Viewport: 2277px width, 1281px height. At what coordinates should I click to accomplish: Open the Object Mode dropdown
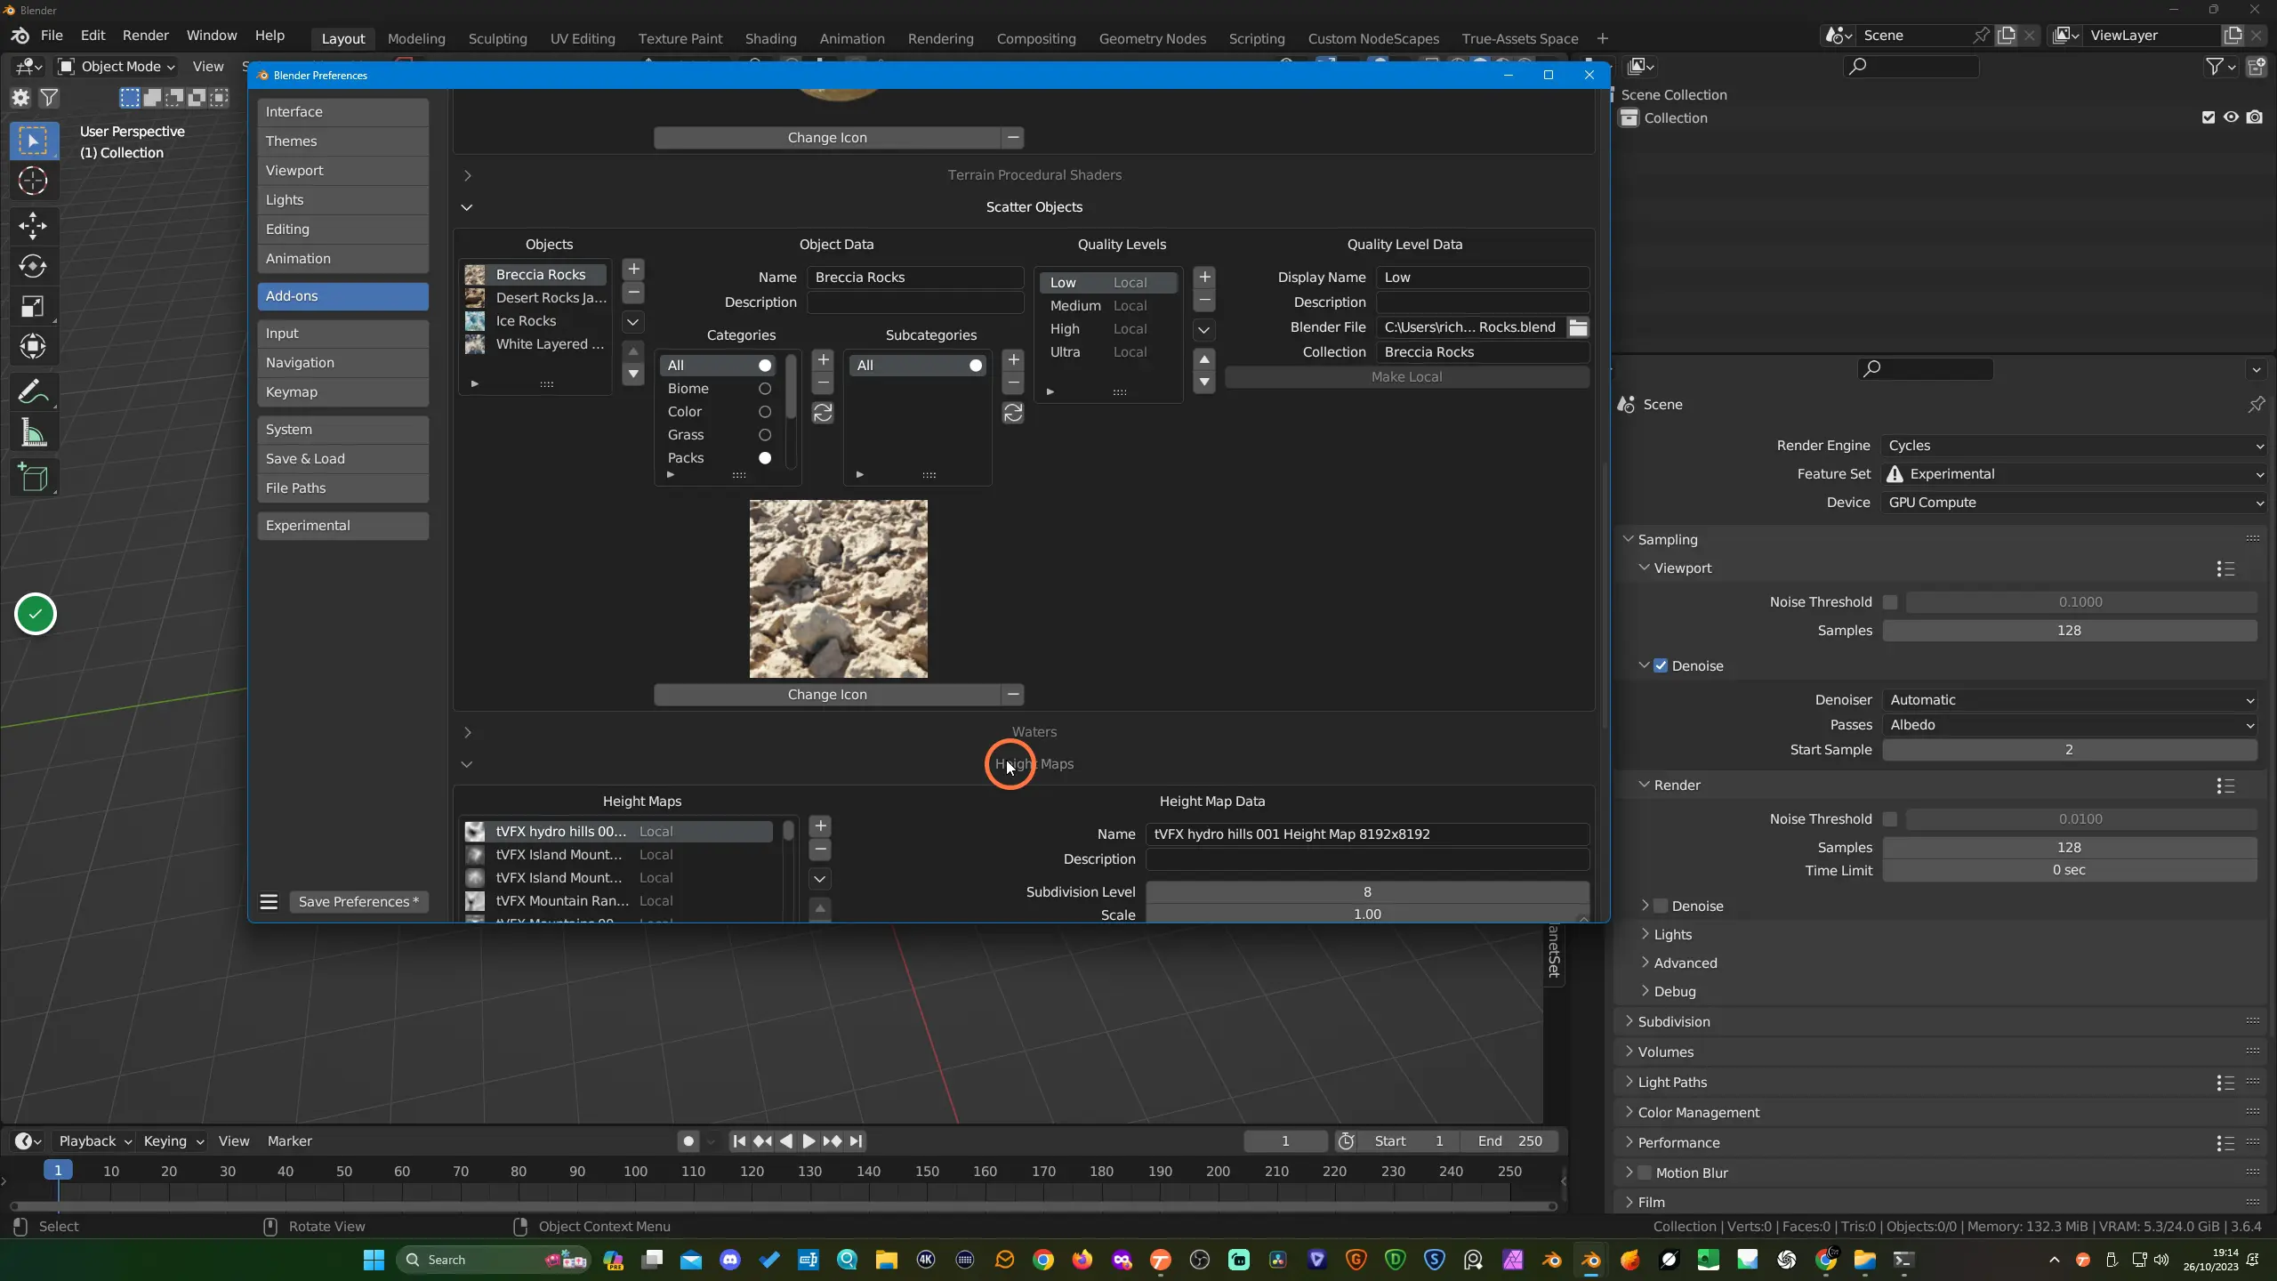pyautogui.click(x=117, y=67)
